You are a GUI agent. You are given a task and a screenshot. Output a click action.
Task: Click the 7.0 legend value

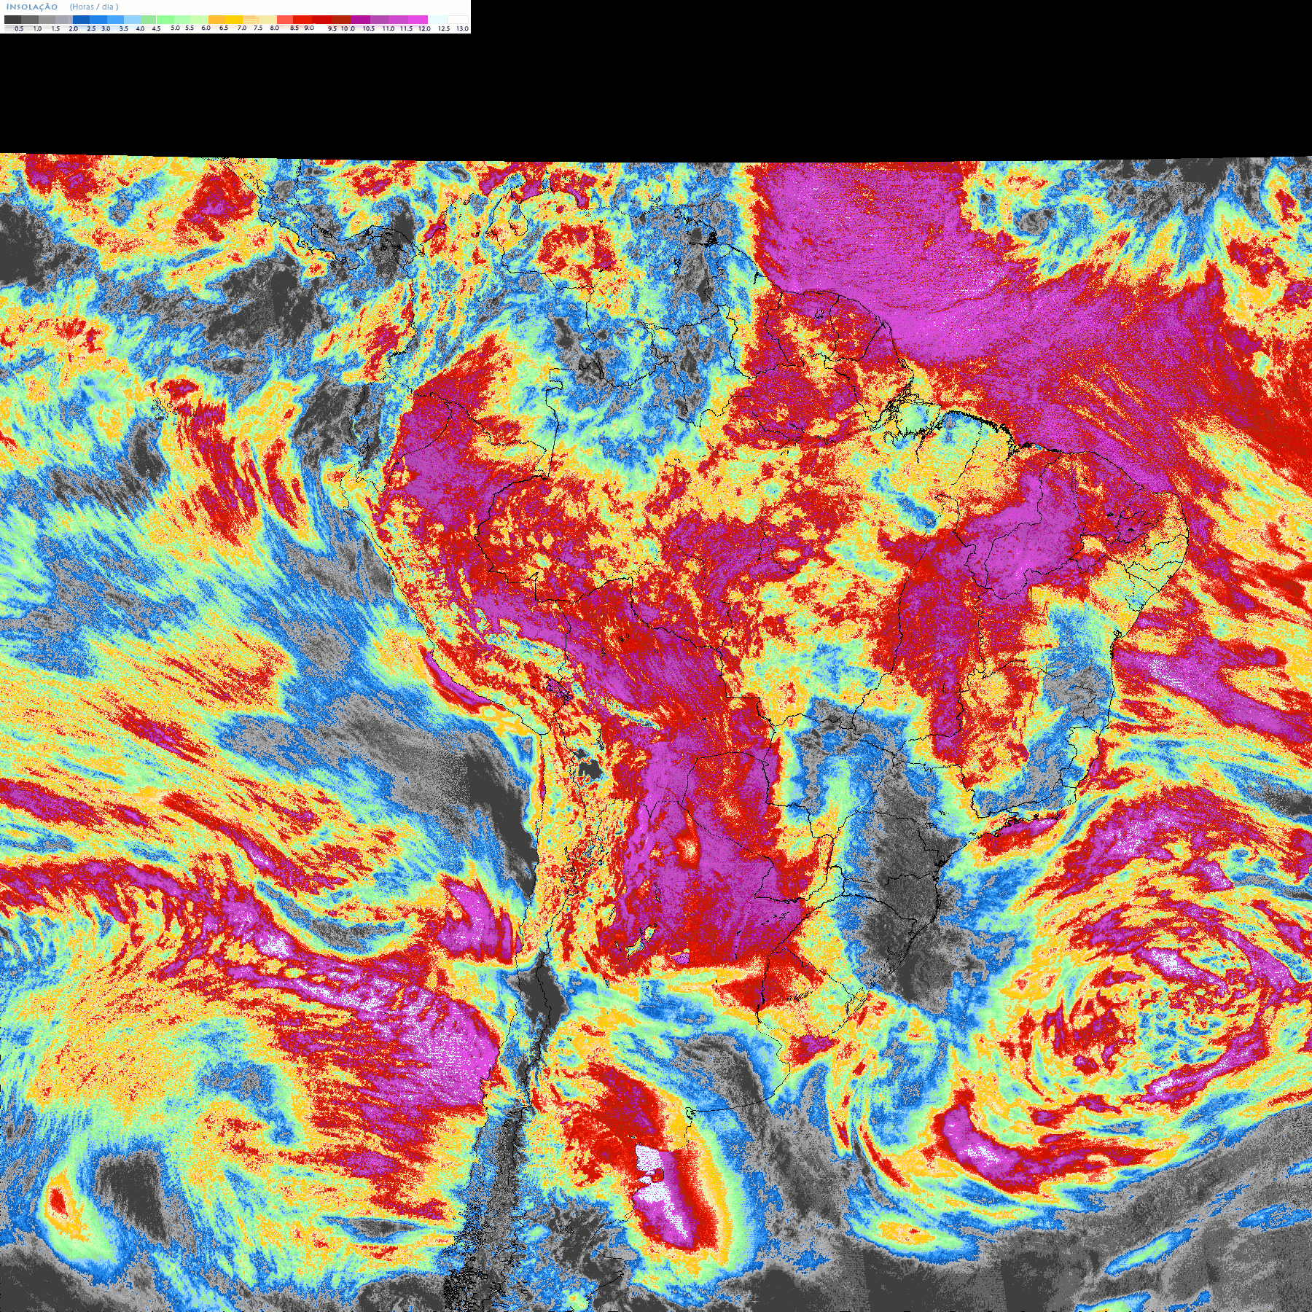click(x=242, y=28)
